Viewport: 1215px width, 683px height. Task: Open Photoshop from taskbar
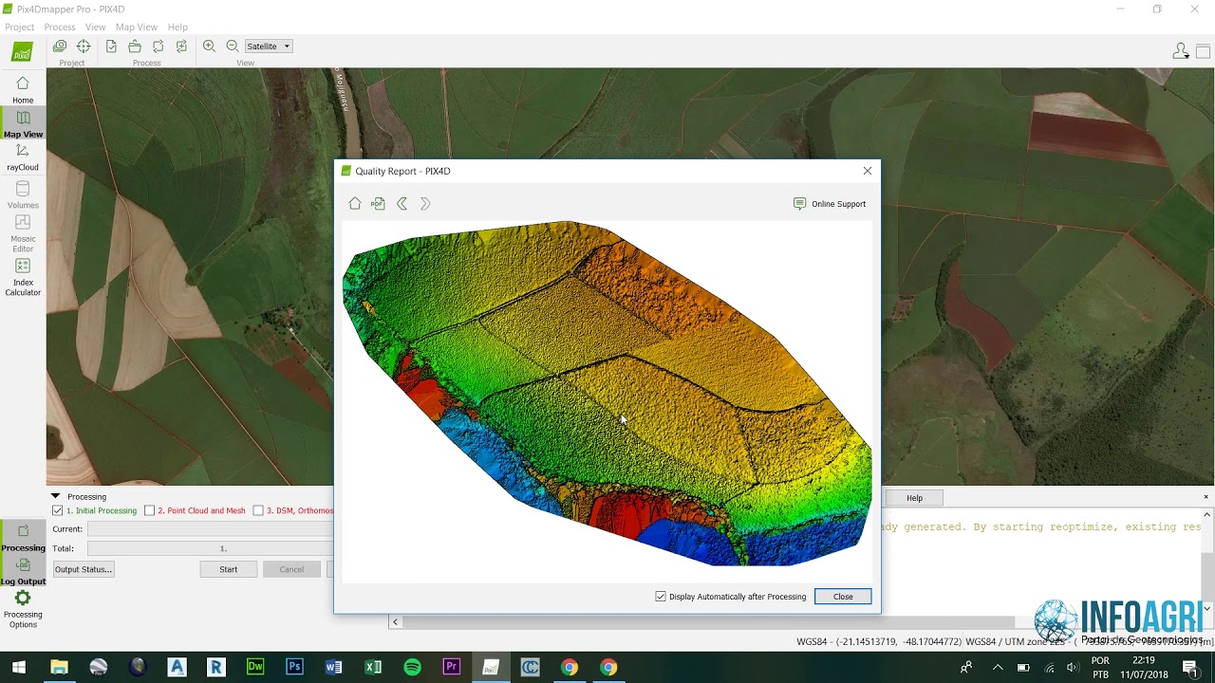294,668
